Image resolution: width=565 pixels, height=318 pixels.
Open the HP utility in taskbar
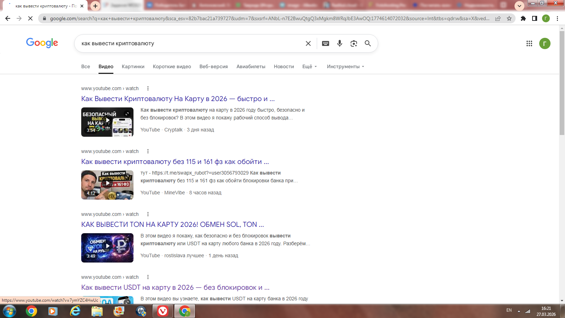141,311
